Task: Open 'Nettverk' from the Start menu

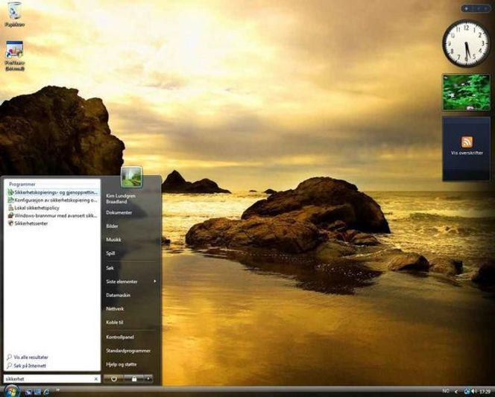Action: click(115, 308)
